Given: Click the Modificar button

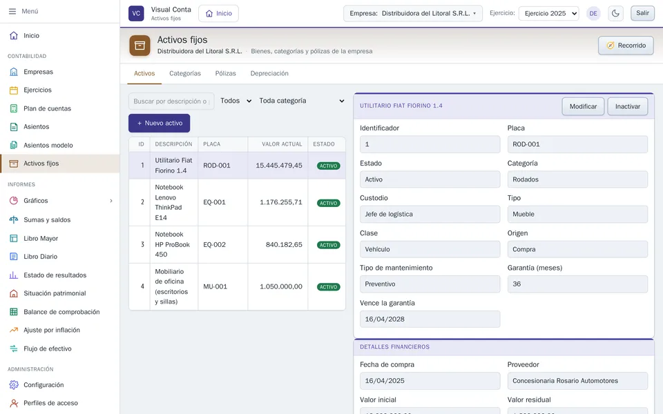Looking at the screenshot, I should 583,106.
